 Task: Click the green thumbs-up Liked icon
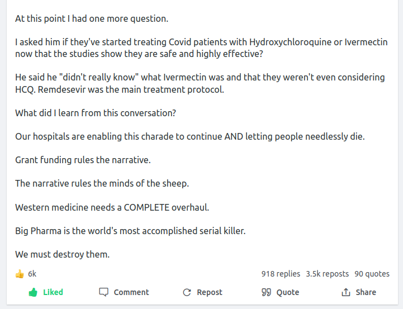[x=33, y=292]
